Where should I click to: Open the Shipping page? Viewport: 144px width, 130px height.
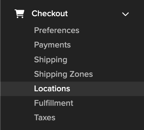click(x=51, y=60)
